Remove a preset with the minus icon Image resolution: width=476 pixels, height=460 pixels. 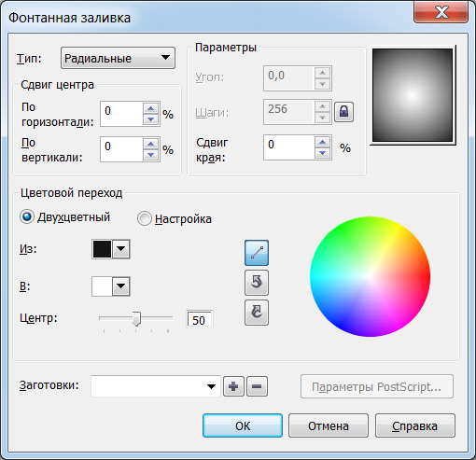pyautogui.click(x=257, y=386)
